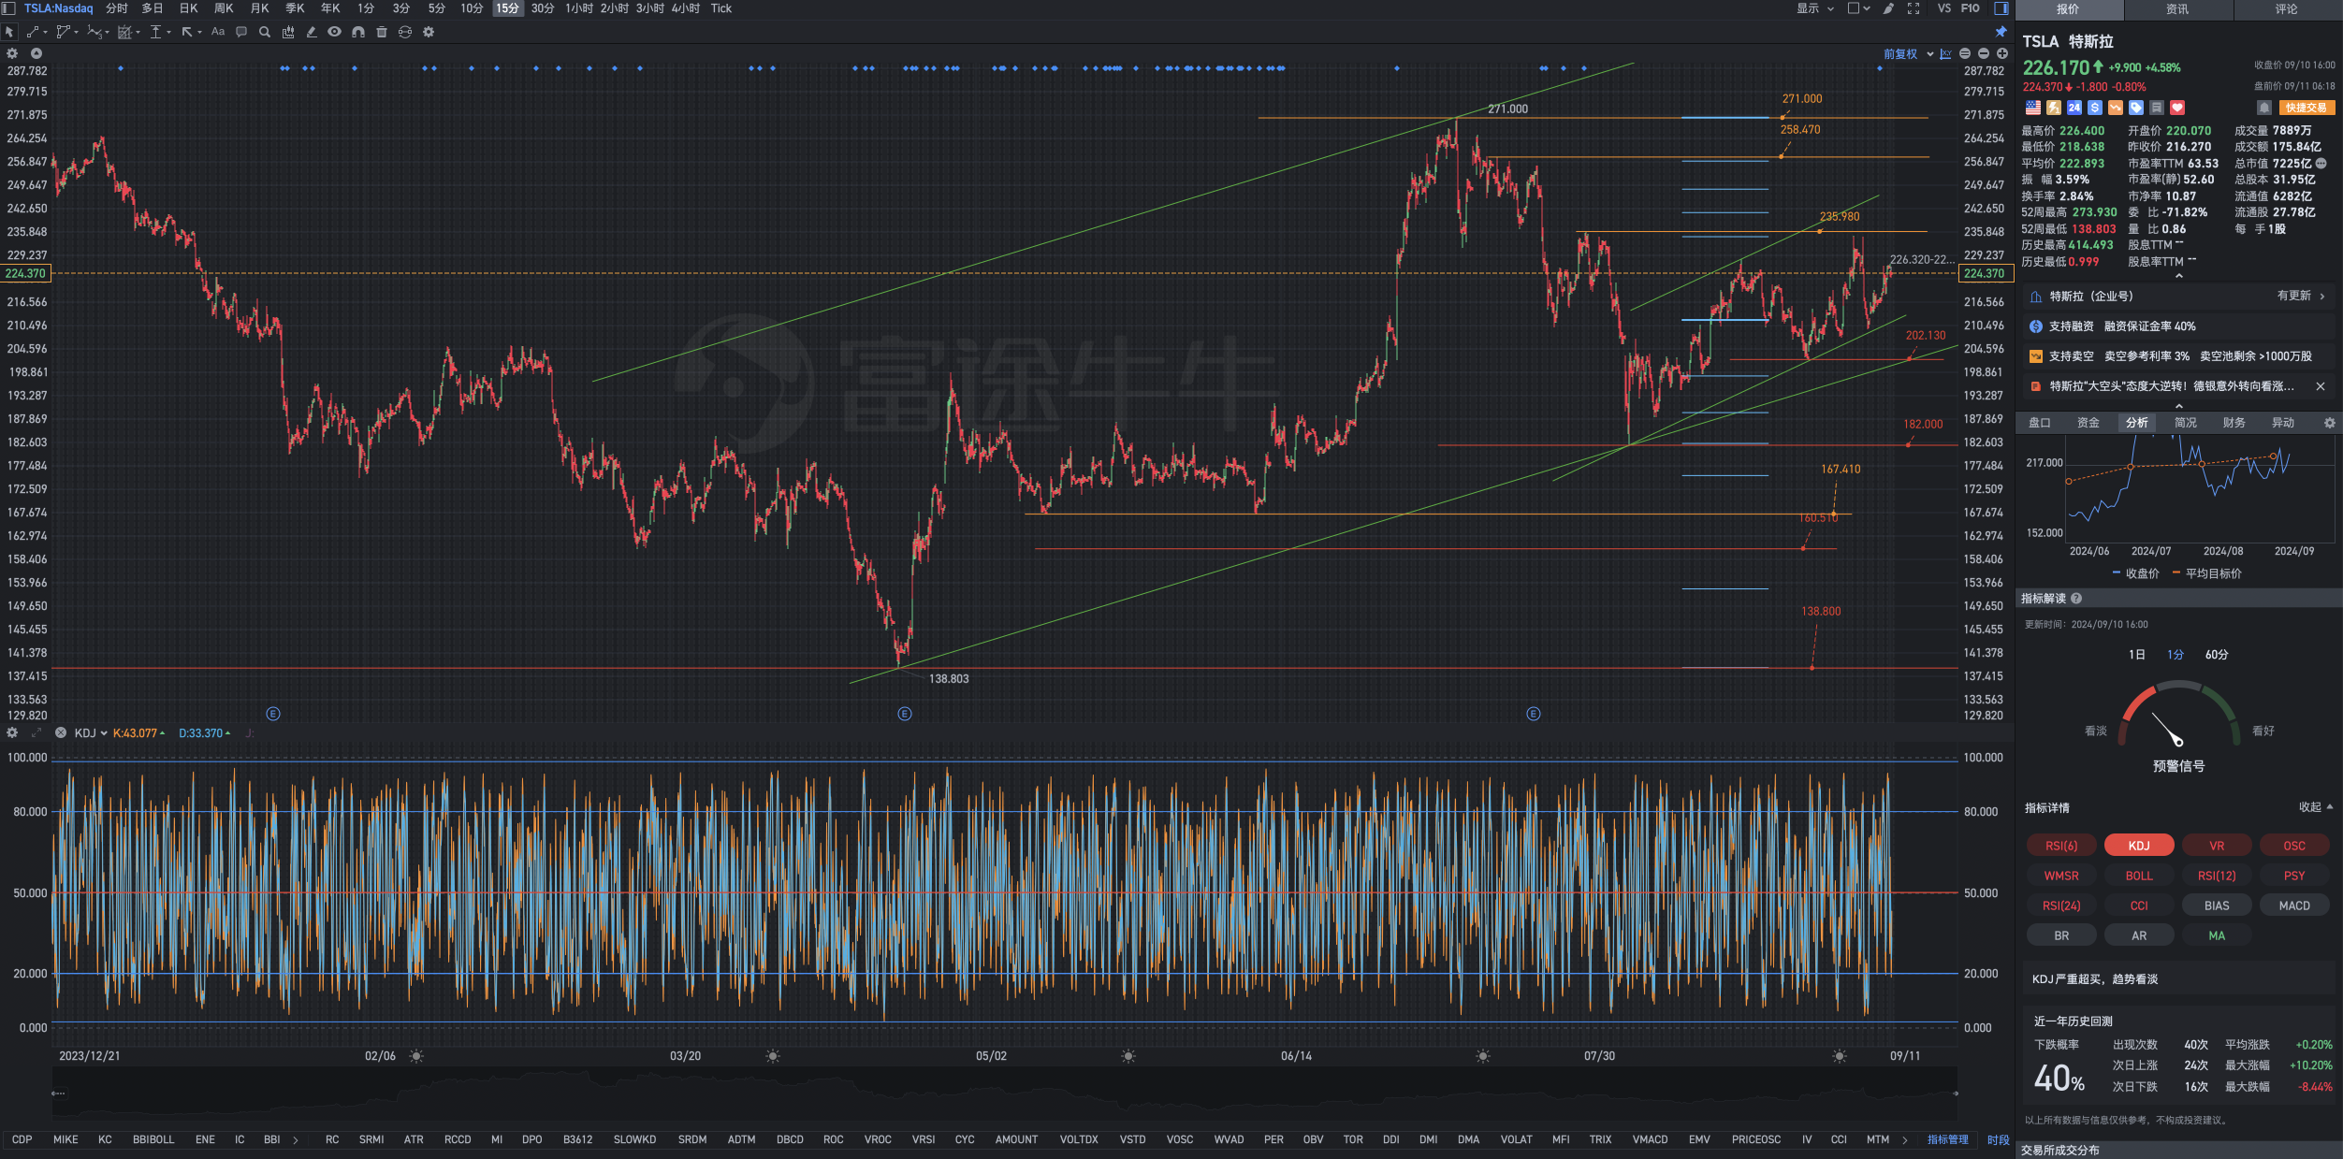The height and width of the screenshot is (1159, 2343).
Task: Open 指标管理 indicator management
Action: 1948,1139
